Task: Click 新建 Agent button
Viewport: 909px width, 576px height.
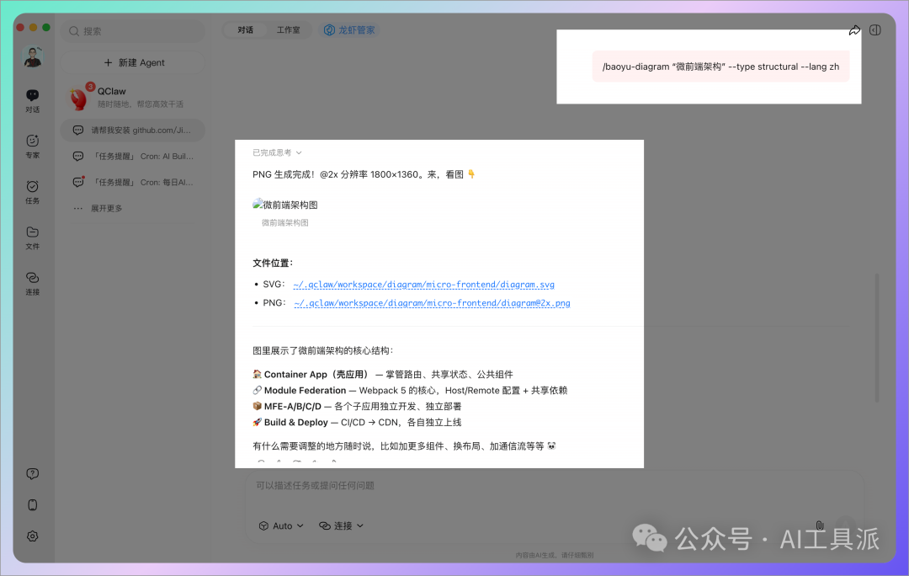Action: 133,62
